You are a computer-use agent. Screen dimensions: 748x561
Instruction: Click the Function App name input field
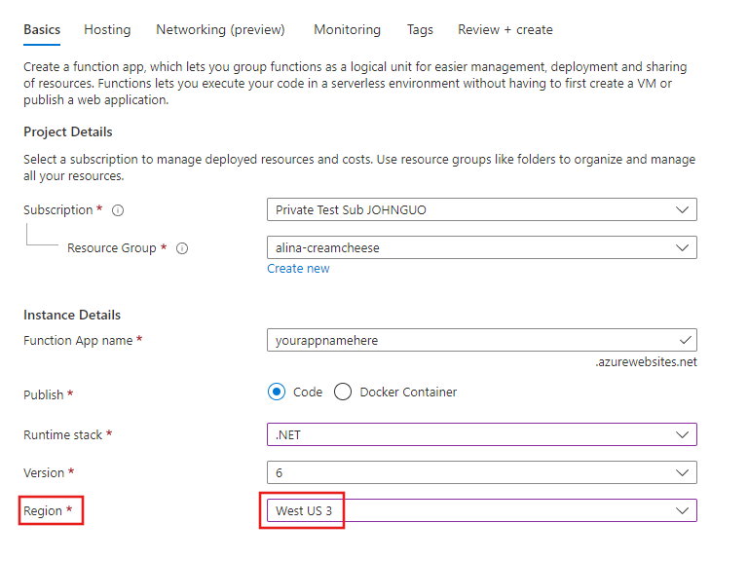tap(467, 341)
